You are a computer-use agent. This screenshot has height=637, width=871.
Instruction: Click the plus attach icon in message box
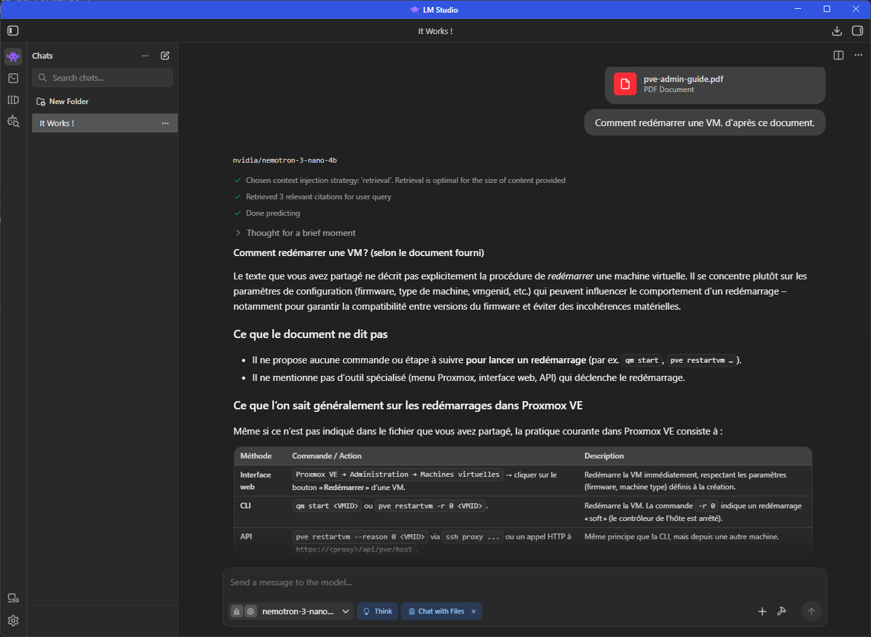(x=762, y=611)
